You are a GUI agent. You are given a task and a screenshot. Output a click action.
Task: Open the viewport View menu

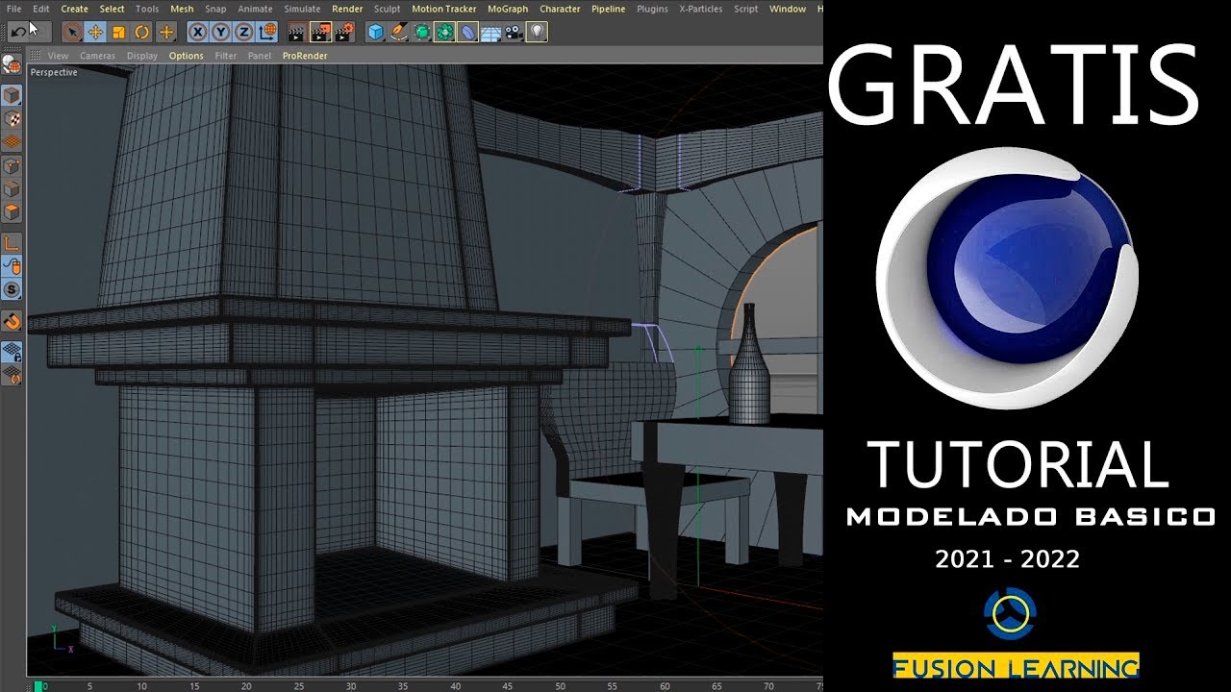tap(58, 56)
